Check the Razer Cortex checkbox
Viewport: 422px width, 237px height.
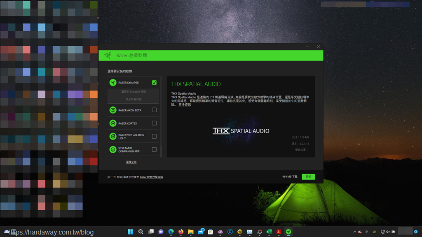click(x=154, y=123)
